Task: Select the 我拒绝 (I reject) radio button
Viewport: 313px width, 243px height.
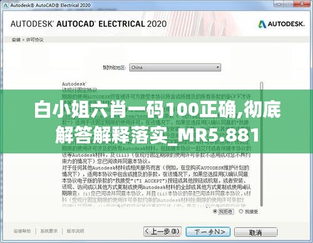Action: 215,212
